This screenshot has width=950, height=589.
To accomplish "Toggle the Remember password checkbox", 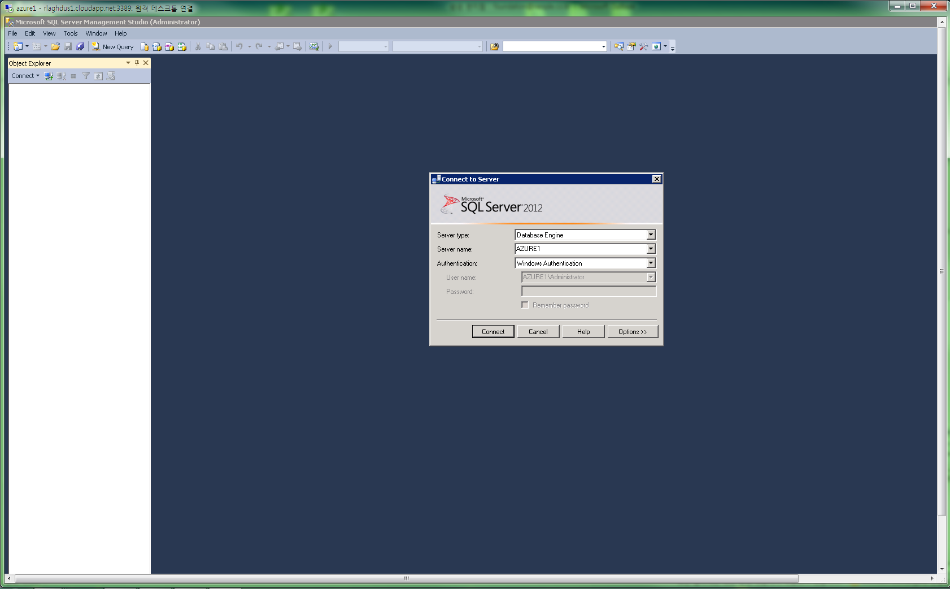I will [525, 305].
